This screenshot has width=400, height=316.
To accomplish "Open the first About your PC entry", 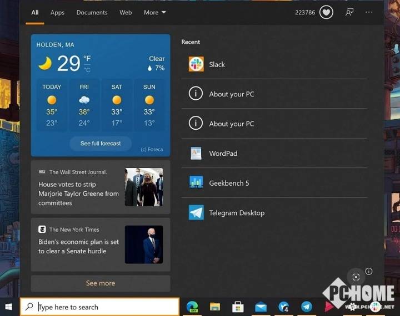I will click(x=274, y=94).
